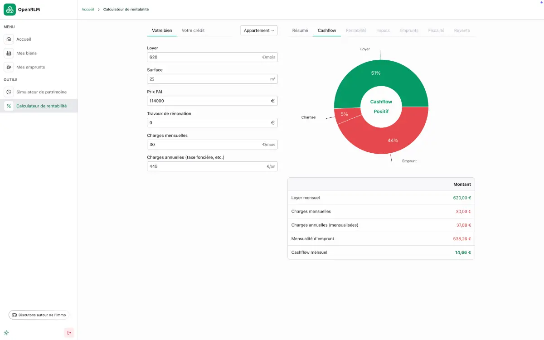544x340 pixels.
Task: Switch to the Votre crédit tab
Action: [193, 30]
